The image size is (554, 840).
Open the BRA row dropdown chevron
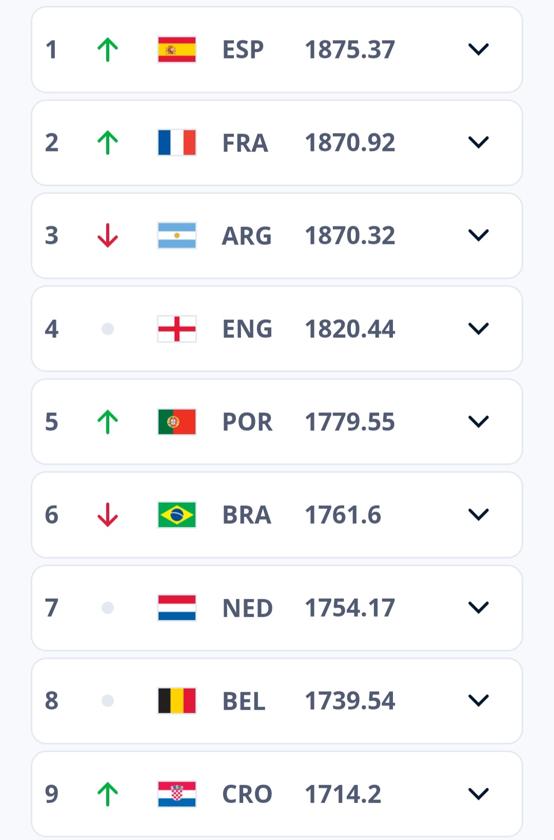pos(479,515)
